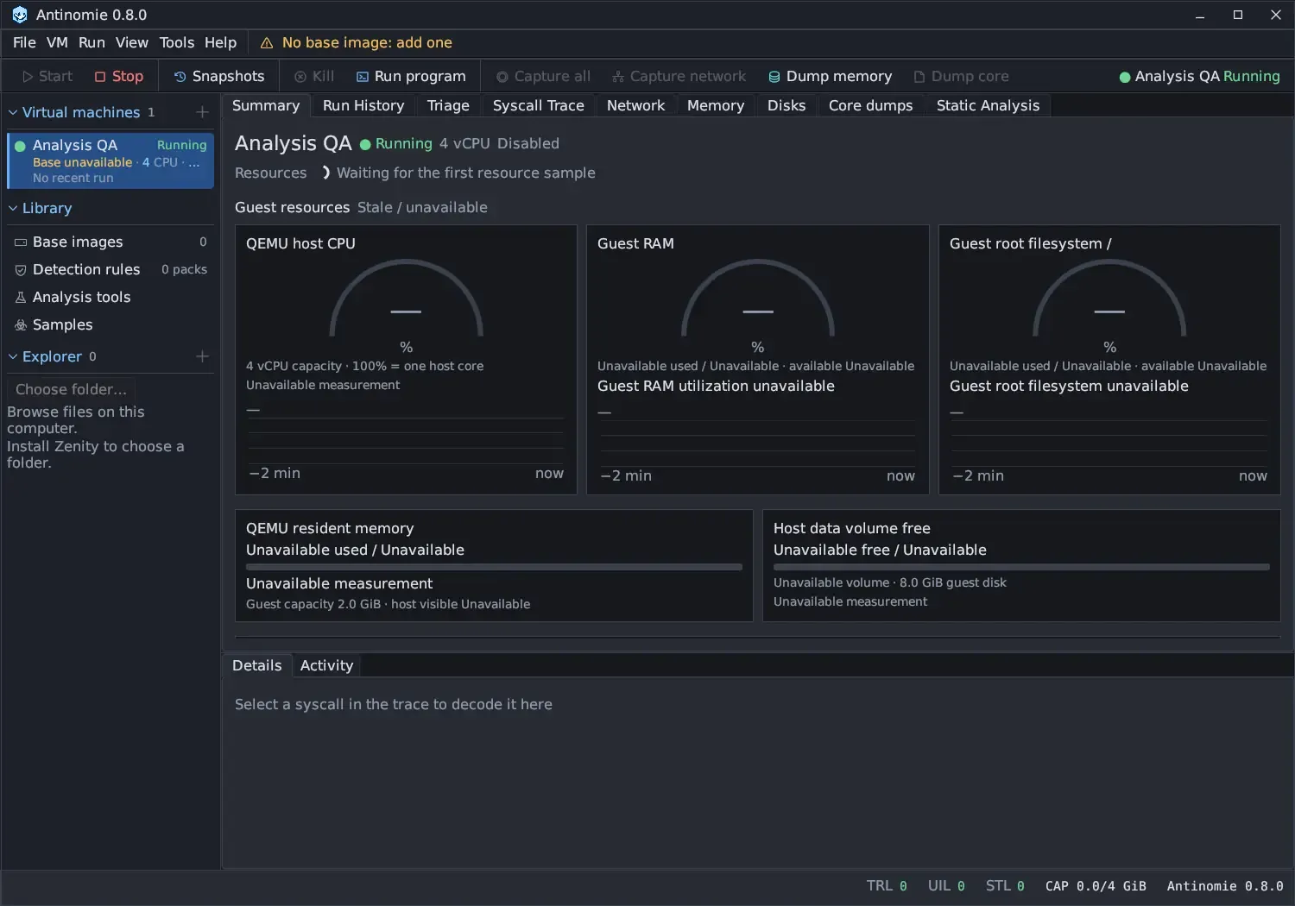The height and width of the screenshot is (906, 1295).
Task: Switch to the Run History tab
Action: [x=363, y=105]
